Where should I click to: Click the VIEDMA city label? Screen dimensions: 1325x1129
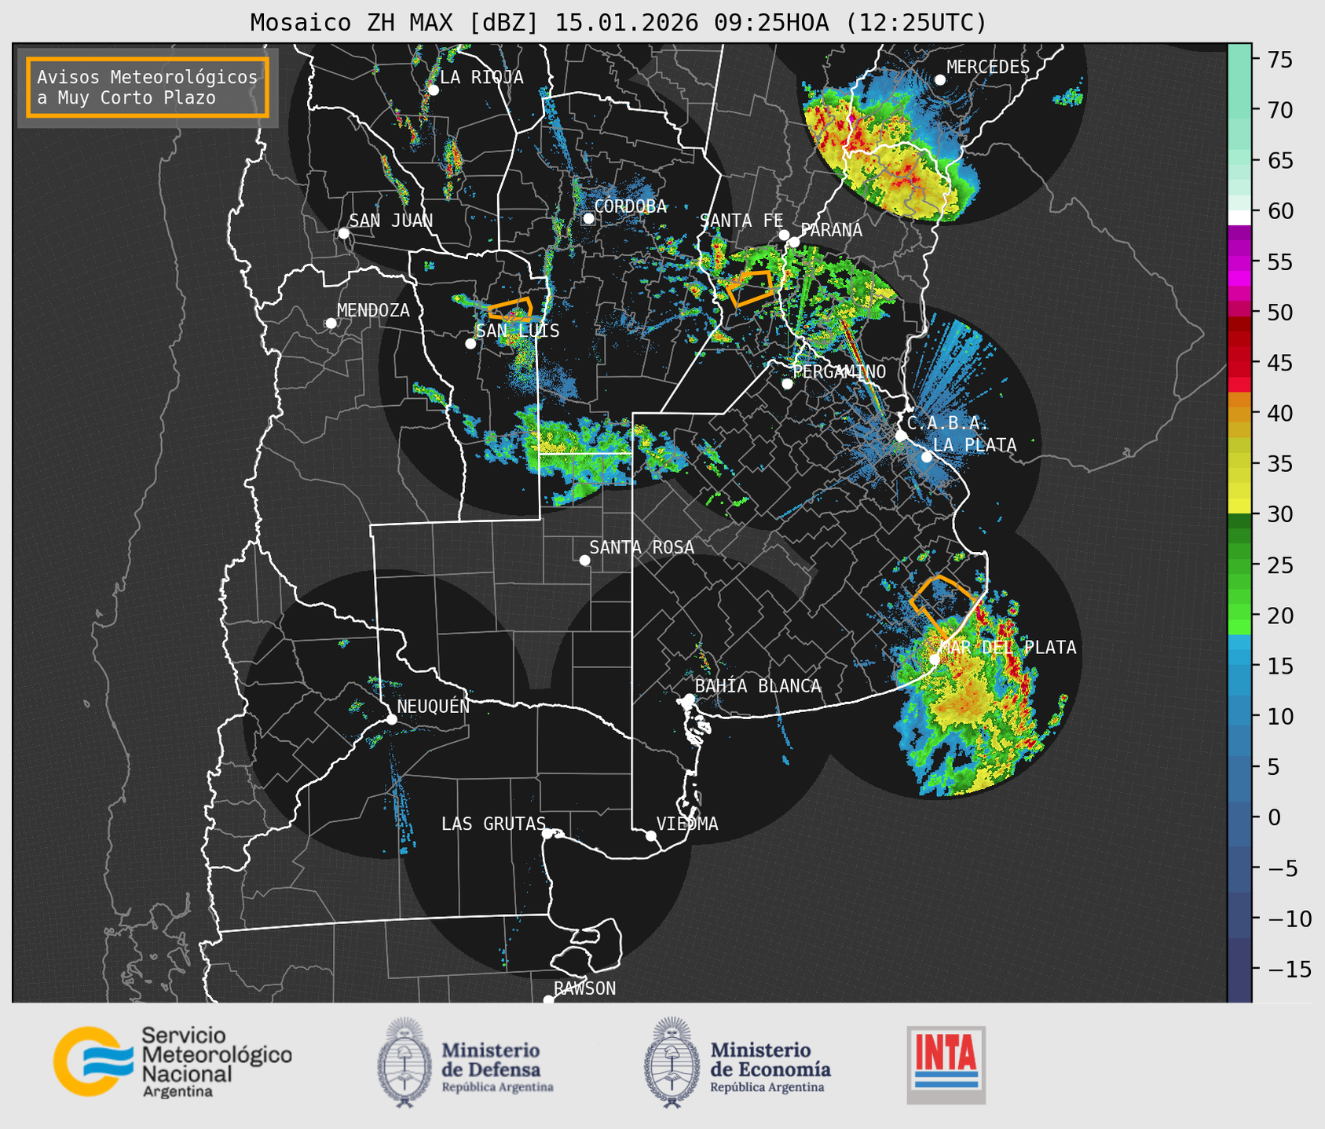[687, 824]
